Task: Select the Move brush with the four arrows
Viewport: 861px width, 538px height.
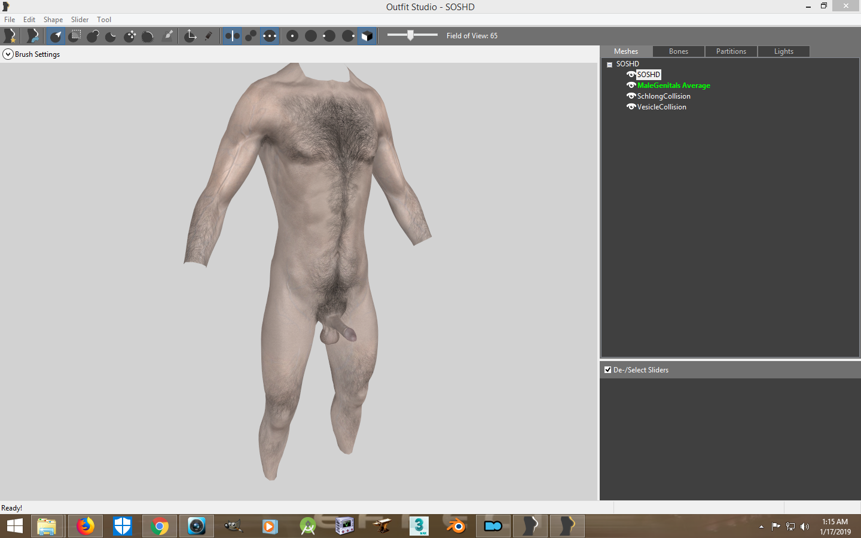Action: [130, 36]
